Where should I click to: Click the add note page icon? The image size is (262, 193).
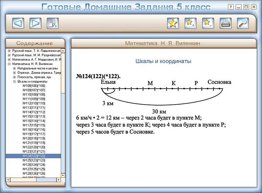[x=53, y=23]
